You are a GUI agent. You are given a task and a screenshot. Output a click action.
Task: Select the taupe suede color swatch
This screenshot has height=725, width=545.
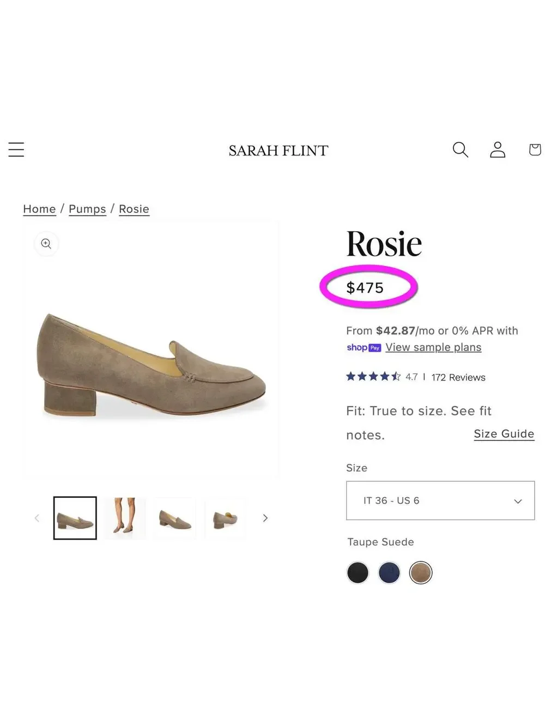click(421, 573)
